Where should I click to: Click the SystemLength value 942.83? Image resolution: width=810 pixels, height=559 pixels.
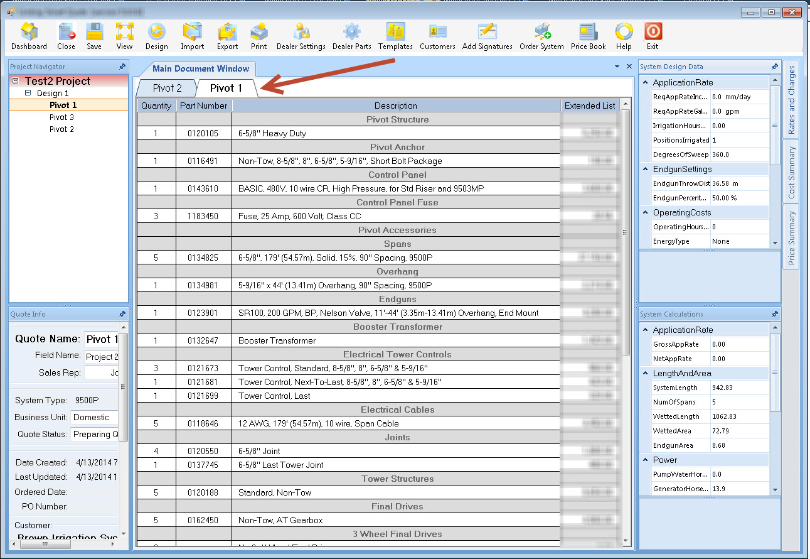pyautogui.click(x=740, y=388)
